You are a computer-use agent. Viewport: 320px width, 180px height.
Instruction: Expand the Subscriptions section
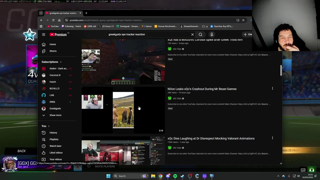52,62
